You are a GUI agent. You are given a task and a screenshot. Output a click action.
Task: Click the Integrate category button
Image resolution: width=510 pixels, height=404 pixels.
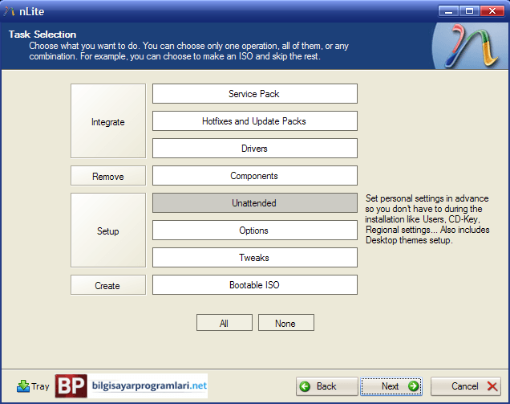pyautogui.click(x=108, y=121)
